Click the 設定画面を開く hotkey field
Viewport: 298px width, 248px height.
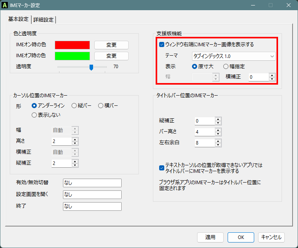[x=92, y=195]
